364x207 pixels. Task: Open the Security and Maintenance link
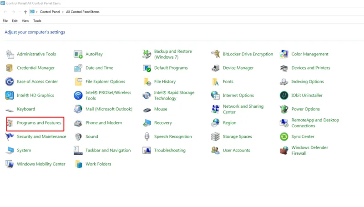pyautogui.click(x=41, y=136)
